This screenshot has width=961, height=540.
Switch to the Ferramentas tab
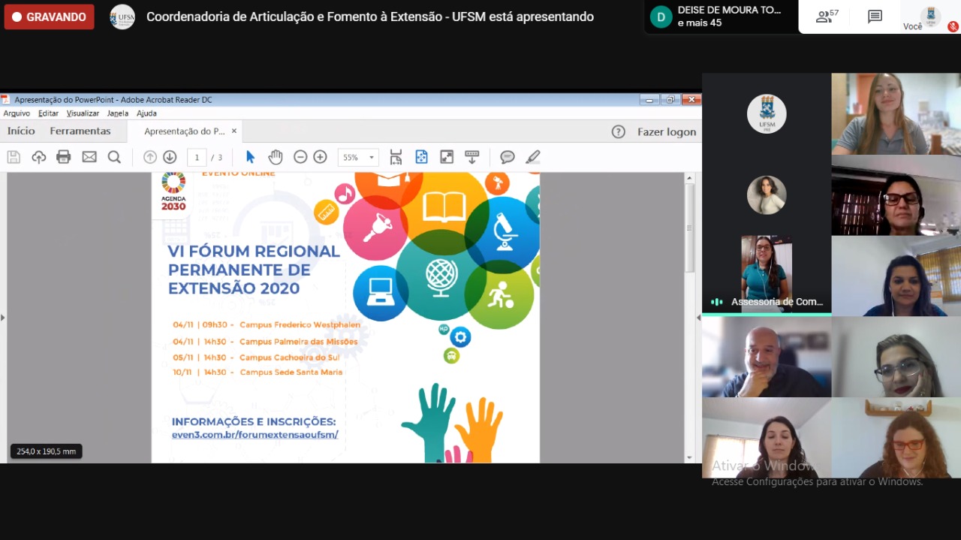80,131
